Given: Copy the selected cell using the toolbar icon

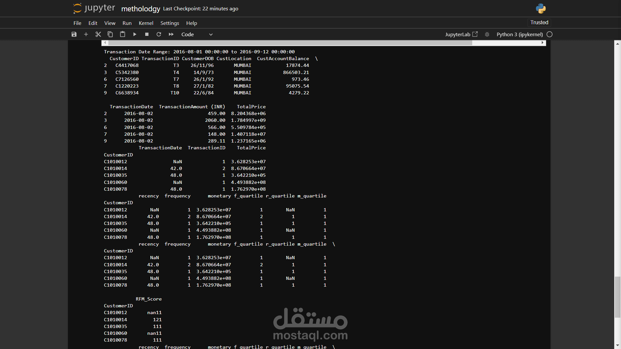Looking at the screenshot, I should 110,34.
